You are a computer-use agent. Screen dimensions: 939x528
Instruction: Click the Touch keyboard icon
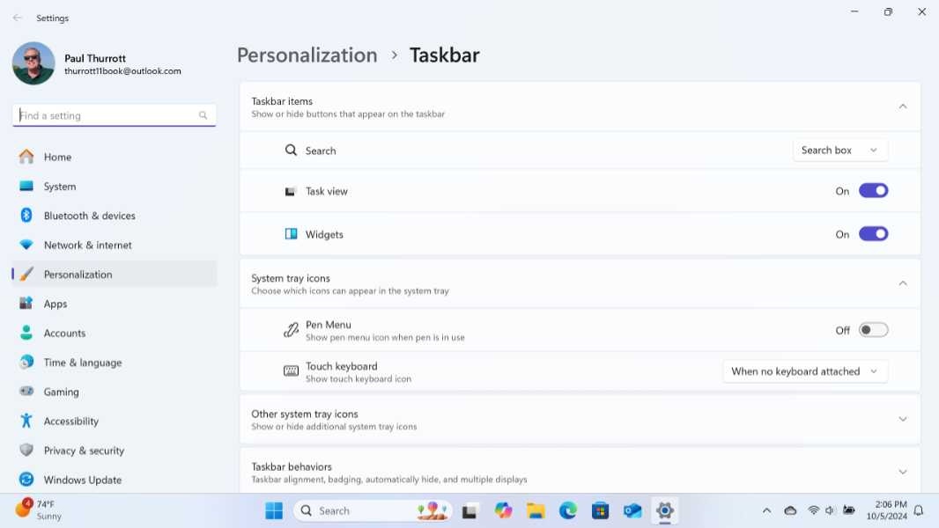pyautogui.click(x=291, y=371)
